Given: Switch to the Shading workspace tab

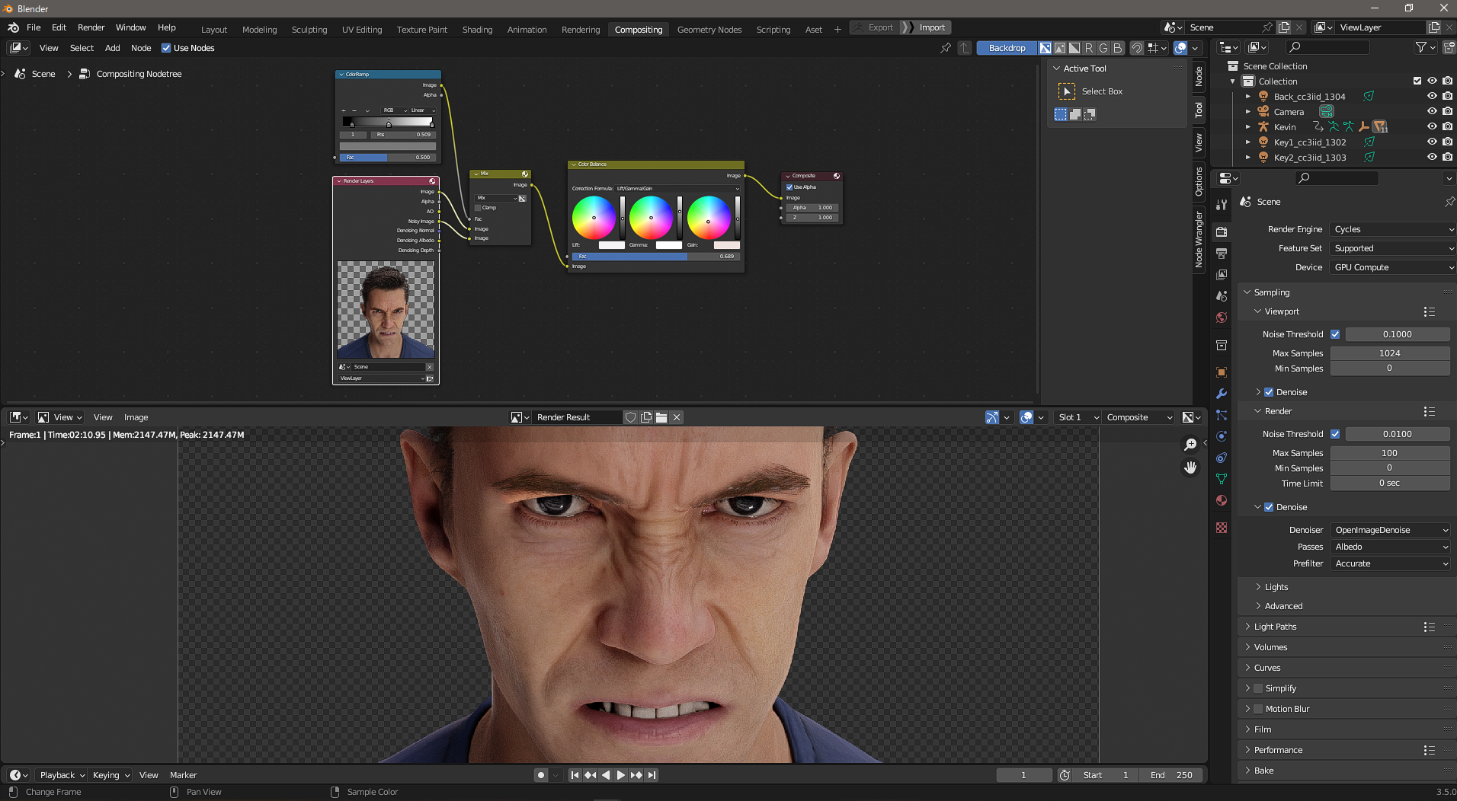Looking at the screenshot, I should [x=477, y=30].
